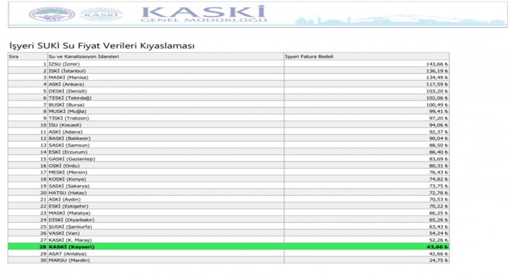
Task: Click the DİSKİ (Diyarbakır) entry
Action: click(x=71, y=220)
